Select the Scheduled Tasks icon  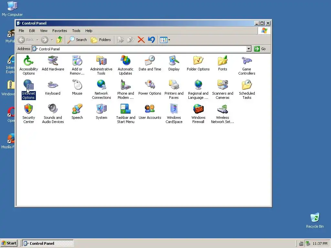[x=247, y=89]
